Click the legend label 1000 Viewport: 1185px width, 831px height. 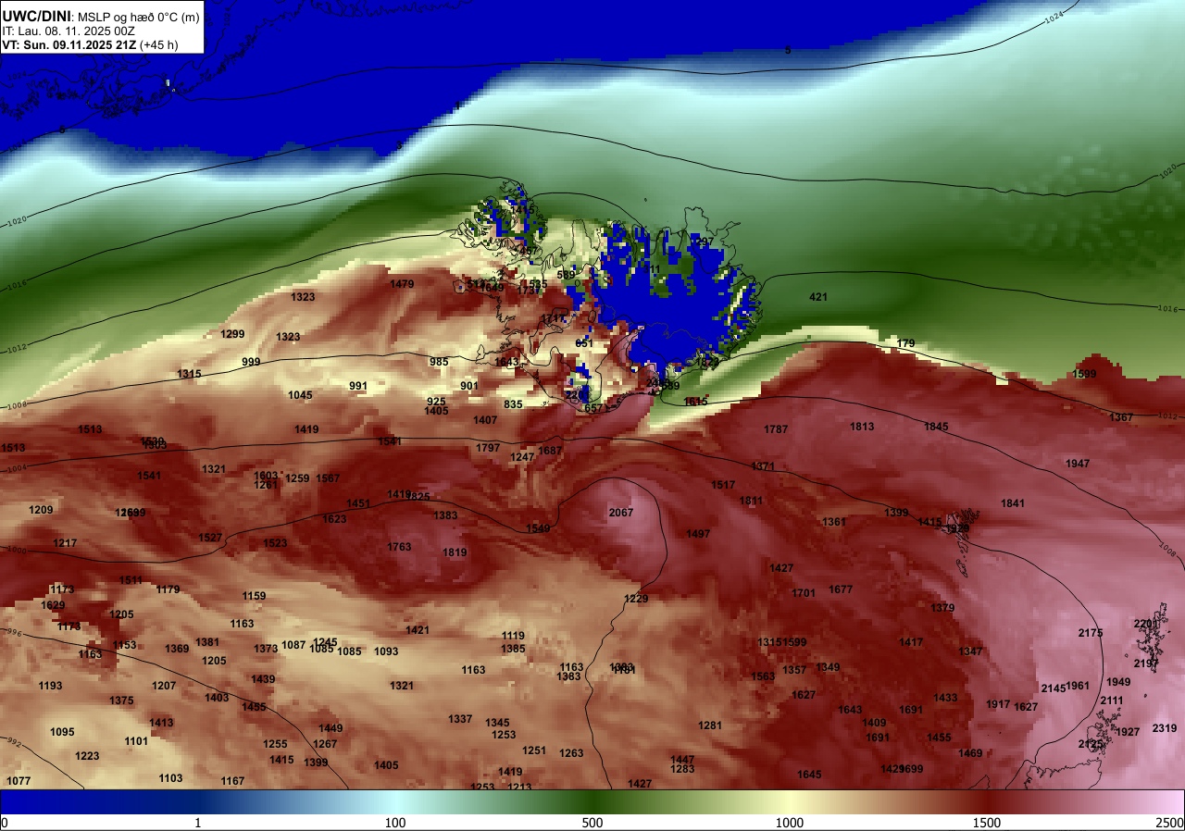(x=789, y=823)
